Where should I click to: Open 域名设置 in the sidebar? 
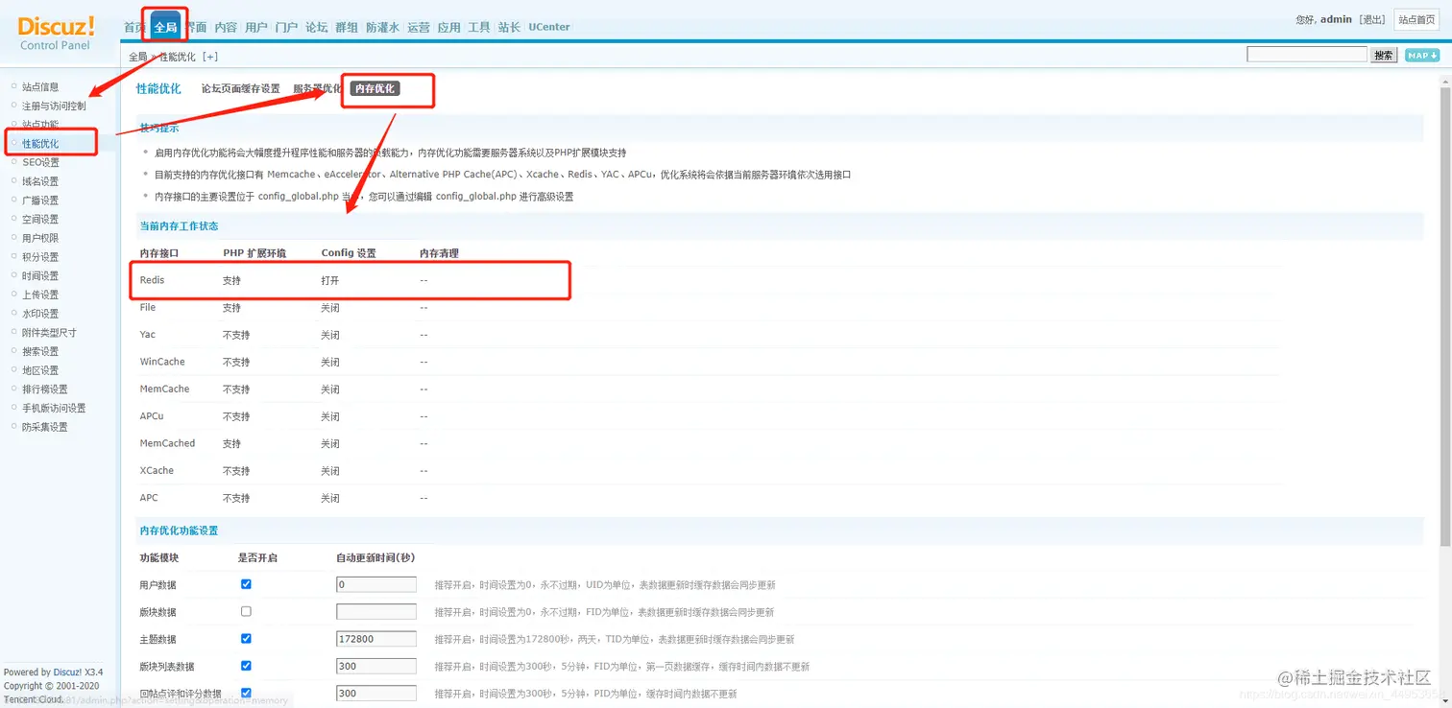pos(40,181)
